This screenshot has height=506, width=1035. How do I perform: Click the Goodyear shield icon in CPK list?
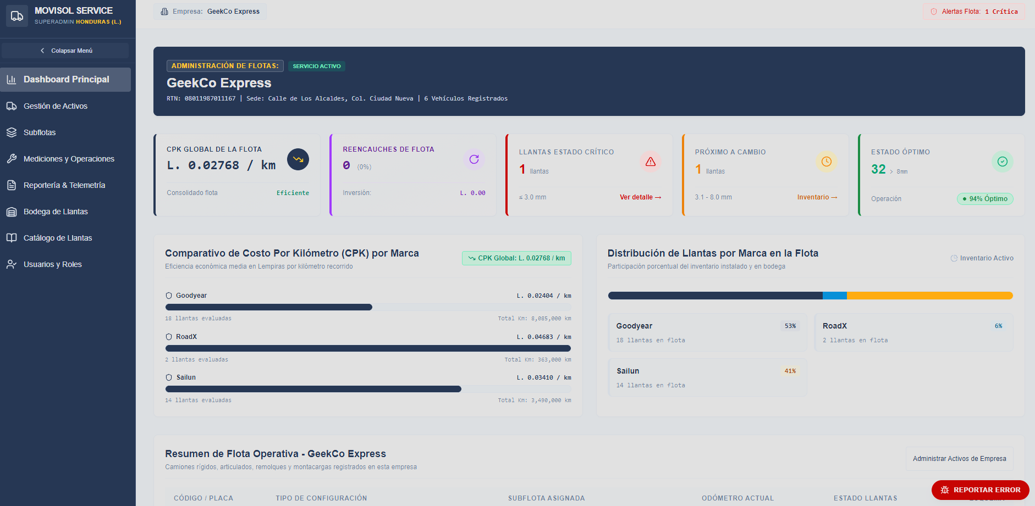coord(169,296)
